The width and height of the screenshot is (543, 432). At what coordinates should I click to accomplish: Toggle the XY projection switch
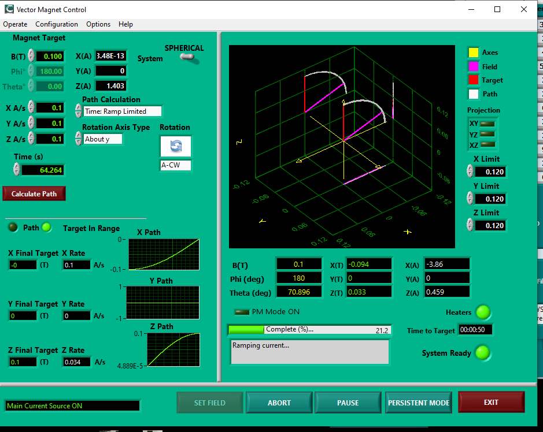pyautogui.click(x=487, y=124)
